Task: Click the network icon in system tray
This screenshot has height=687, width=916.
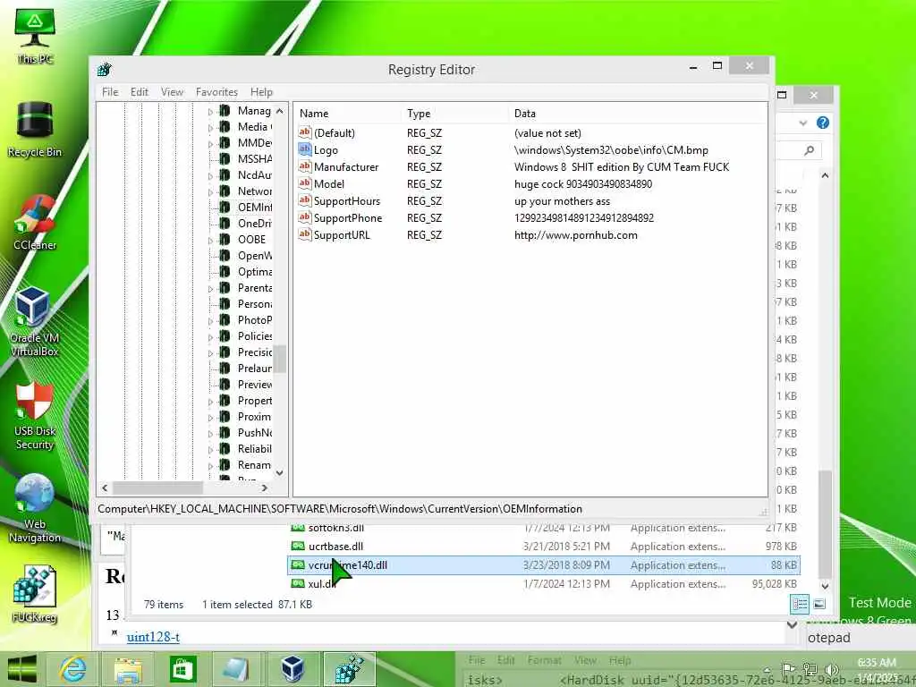Action: coord(810,670)
